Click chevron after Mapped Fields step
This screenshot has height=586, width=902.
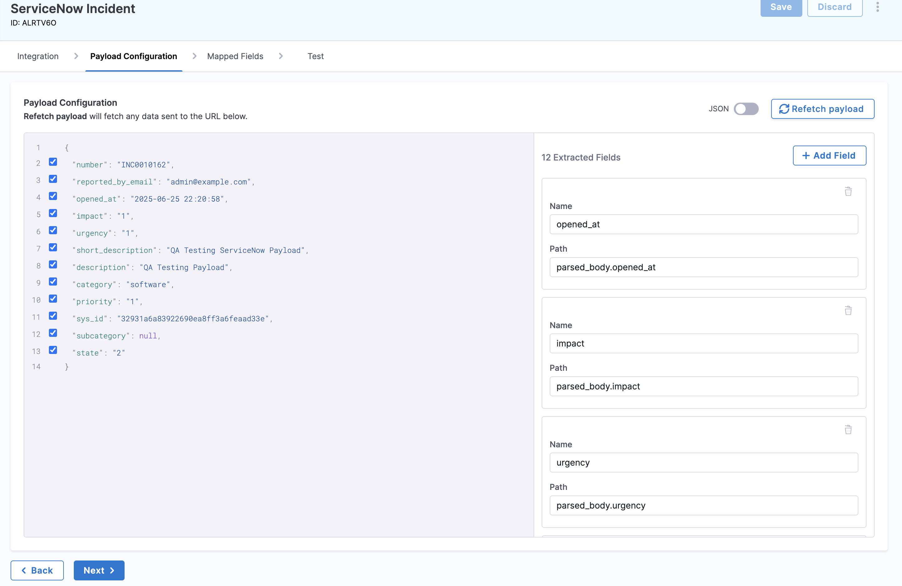[x=281, y=56]
